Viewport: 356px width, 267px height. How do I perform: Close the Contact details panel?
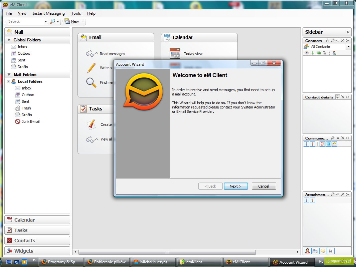click(343, 97)
